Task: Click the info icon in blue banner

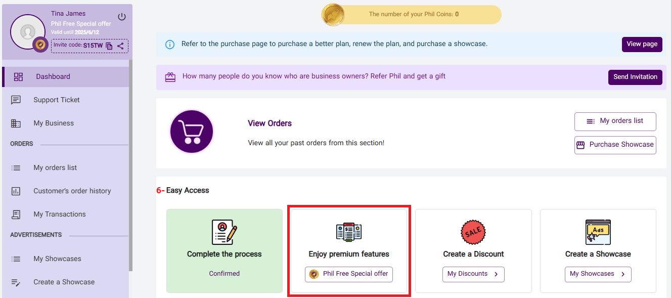Action: 170,45
